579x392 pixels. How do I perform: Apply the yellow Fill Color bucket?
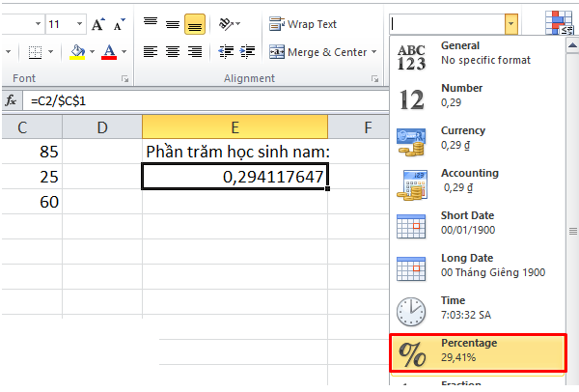[77, 52]
